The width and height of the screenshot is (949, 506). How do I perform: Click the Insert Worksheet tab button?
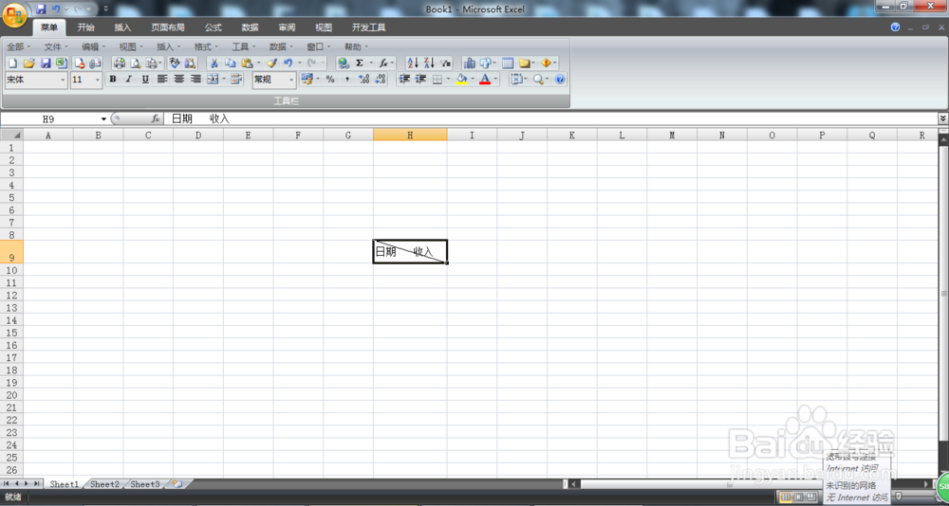tap(178, 484)
